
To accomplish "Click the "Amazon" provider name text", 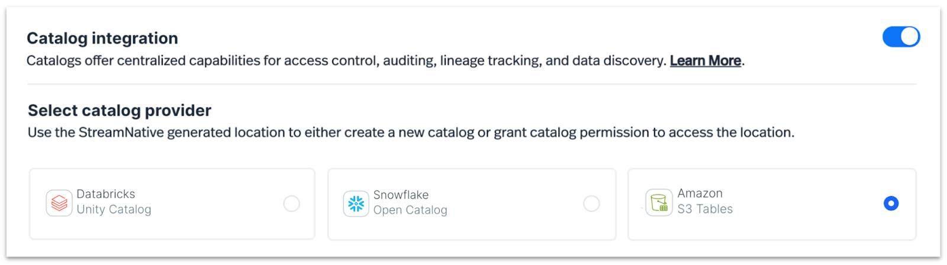I will (700, 194).
